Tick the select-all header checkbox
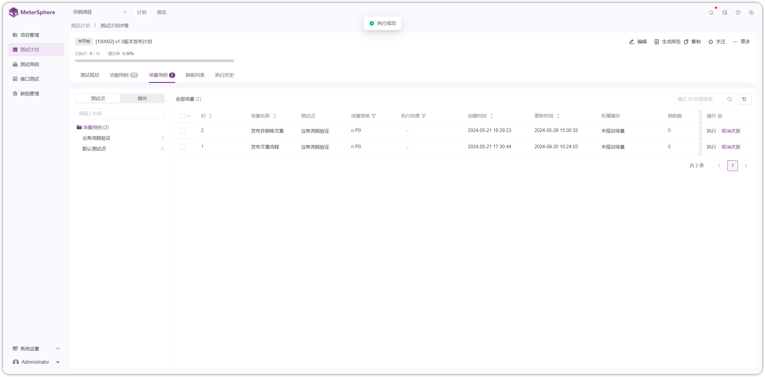The width and height of the screenshot is (765, 377). pos(183,116)
